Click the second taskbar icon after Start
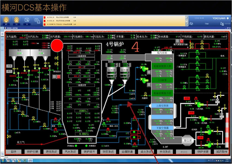232x164 pixels. tap(14, 161)
